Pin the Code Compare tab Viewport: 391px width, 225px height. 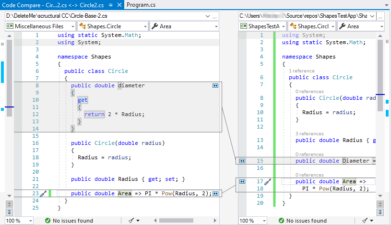(111, 5)
